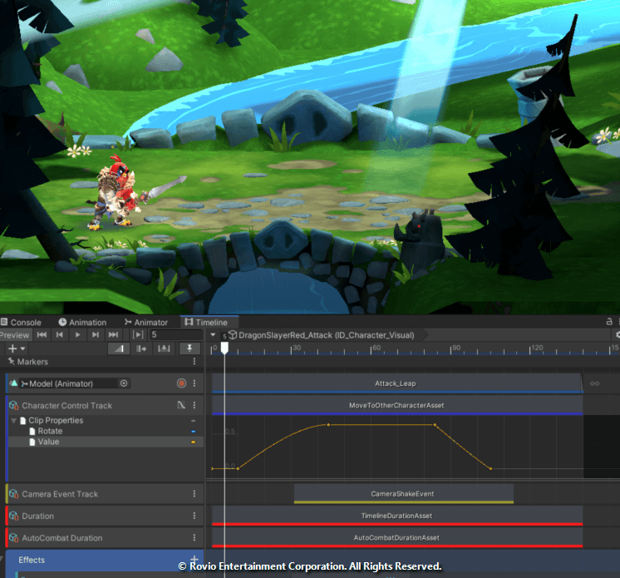Toggle the Preview mode button
620x578 pixels.
click(14, 334)
